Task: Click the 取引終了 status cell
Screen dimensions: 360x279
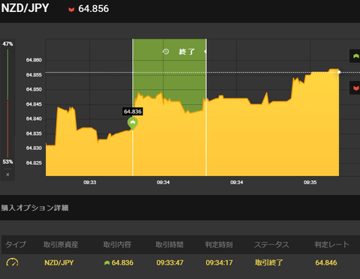Action: coord(268,262)
